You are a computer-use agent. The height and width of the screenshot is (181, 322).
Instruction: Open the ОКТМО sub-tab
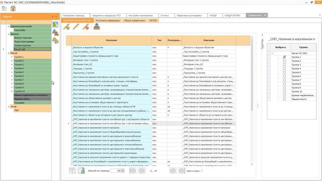coord(153,21)
